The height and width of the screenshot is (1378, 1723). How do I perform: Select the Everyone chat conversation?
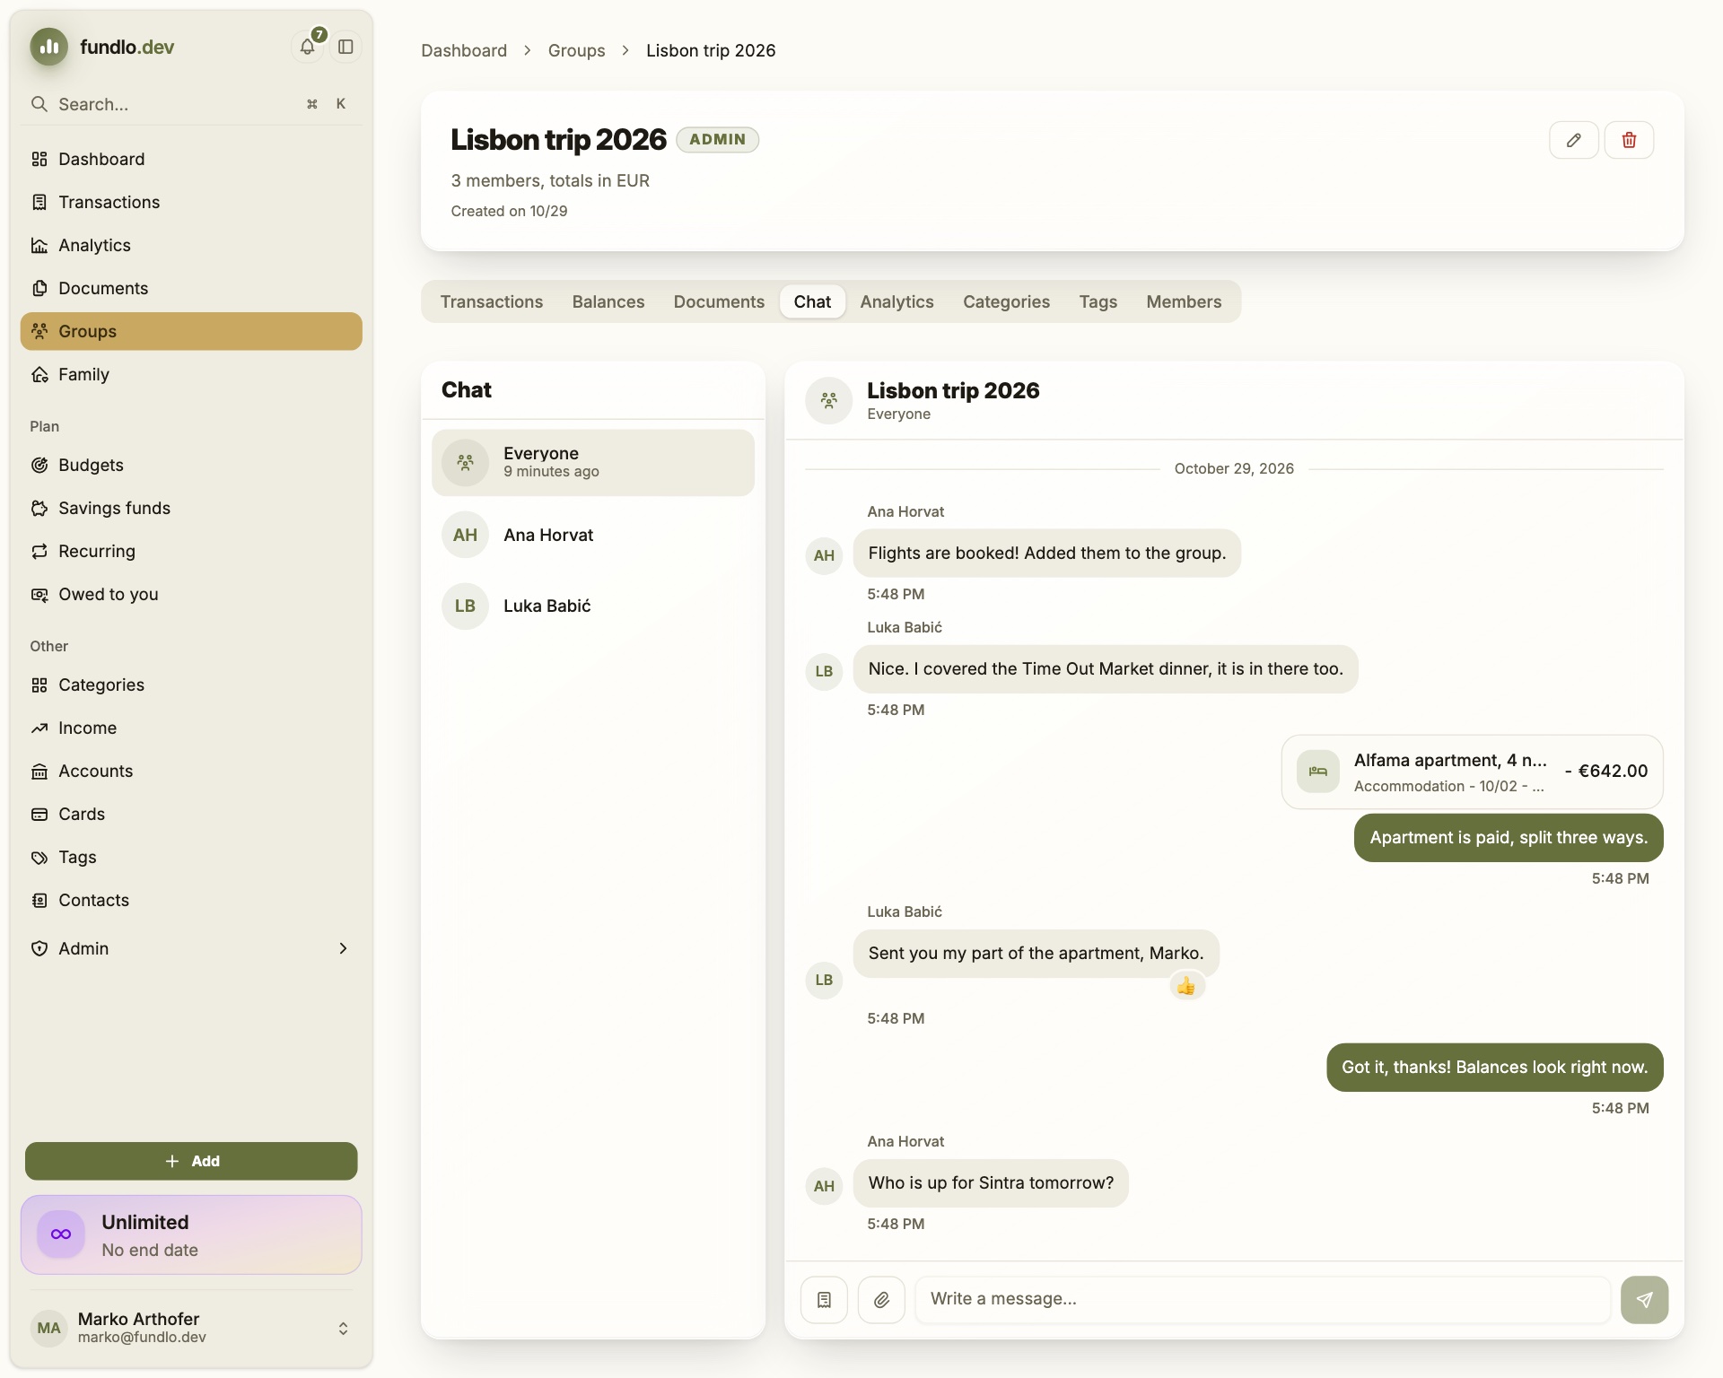click(x=593, y=463)
